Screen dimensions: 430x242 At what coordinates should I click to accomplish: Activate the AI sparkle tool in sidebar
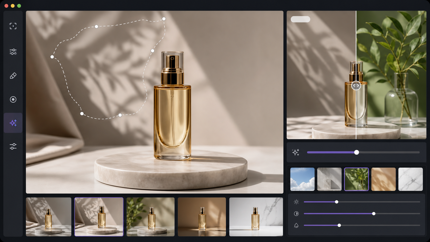click(x=13, y=123)
